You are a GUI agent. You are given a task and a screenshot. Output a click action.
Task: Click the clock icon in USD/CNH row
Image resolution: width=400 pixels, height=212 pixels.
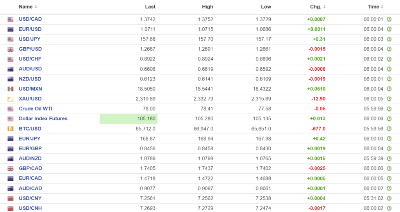tap(389, 208)
